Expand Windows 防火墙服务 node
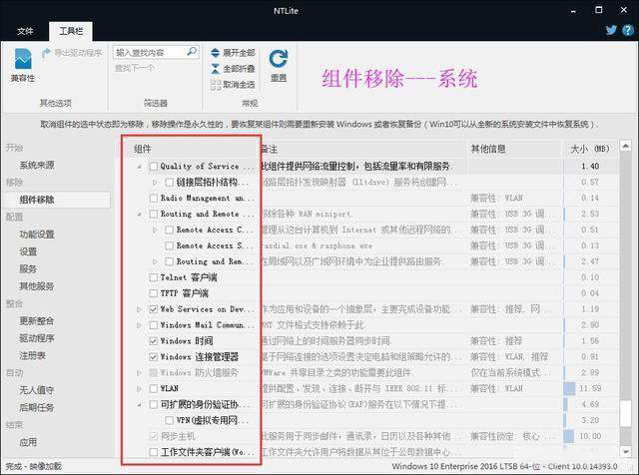 pyautogui.click(x=139, y=373)
